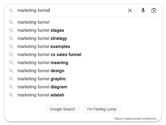Screen dimensions: 166x125
Task: Select the 'marketing funnel examples' suggestion
Action: pos(83,47)
